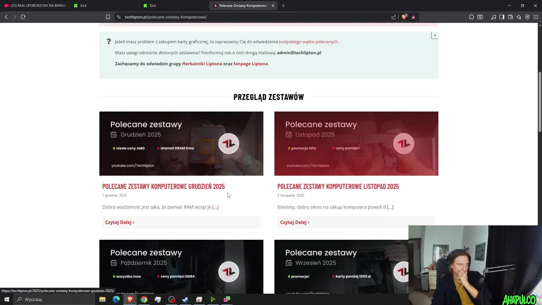Image resolution: width=542 pixels, height=305 pixels.
Task: Dismiss the info notice with its X button
Action: [x=435, y=35]
